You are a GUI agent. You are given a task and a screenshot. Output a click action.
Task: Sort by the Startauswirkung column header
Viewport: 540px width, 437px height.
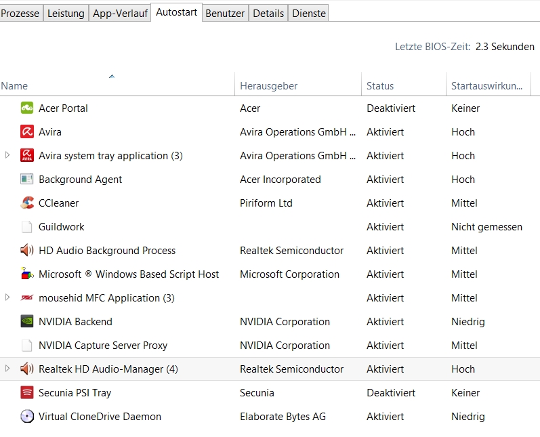(x=489, y=85)
